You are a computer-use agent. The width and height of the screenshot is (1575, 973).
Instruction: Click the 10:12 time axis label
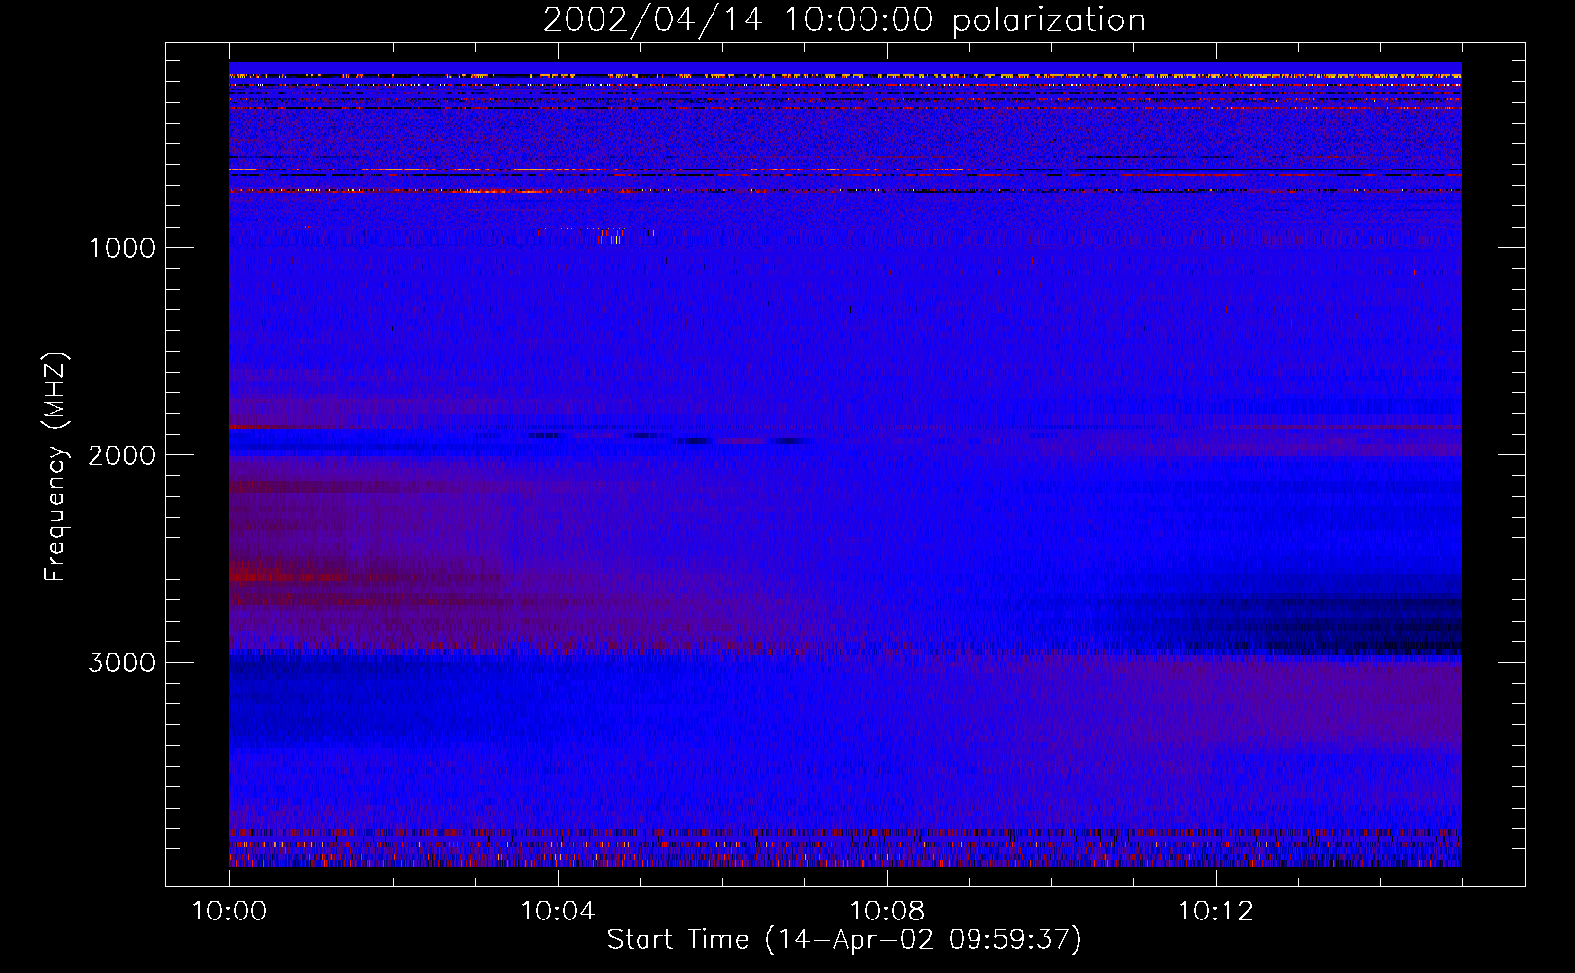pyautogui.click(x=1216, y=911)
